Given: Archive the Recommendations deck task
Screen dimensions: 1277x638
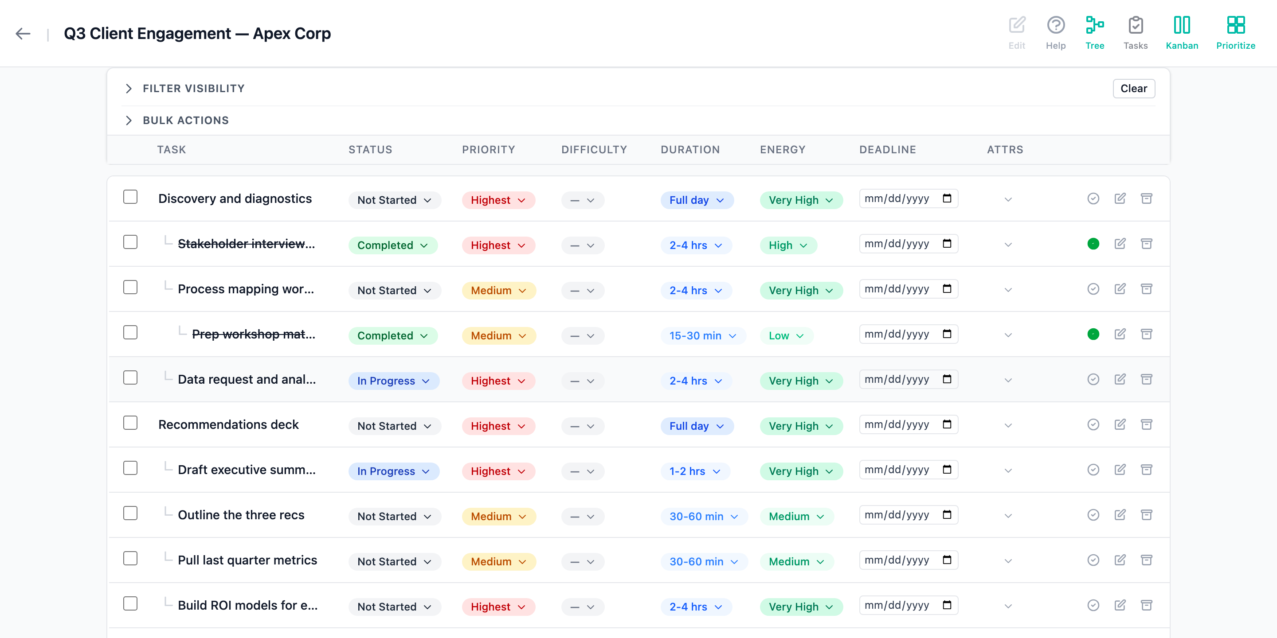Looking at the screenshot, I should coord(1146,424).
